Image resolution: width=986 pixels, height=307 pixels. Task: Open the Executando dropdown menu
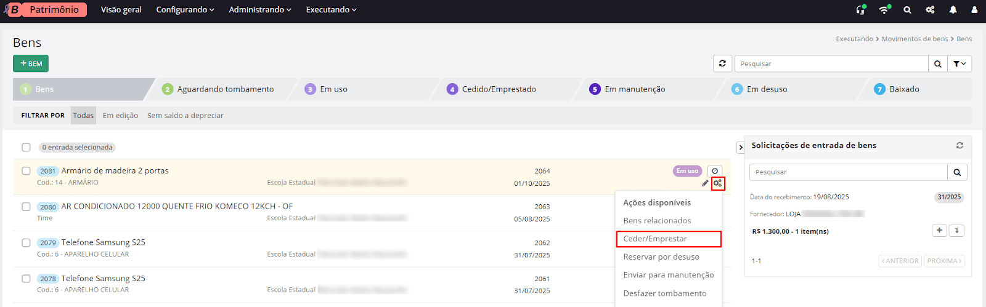click(x=331, y=10)
